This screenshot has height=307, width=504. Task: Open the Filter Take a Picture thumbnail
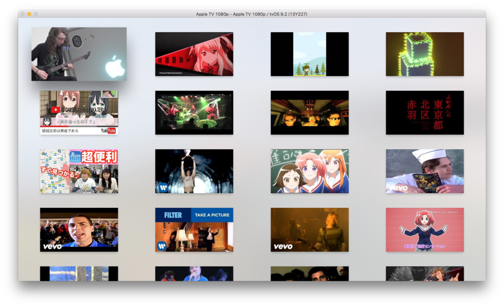pos(194,230)
